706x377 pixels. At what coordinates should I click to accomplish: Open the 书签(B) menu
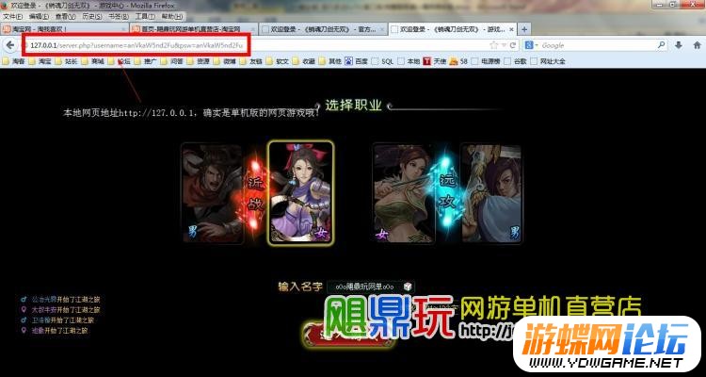pyautogui.click(x=119, y=16)
